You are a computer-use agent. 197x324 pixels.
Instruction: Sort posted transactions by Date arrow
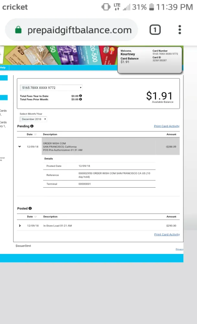tap(35, 216)
